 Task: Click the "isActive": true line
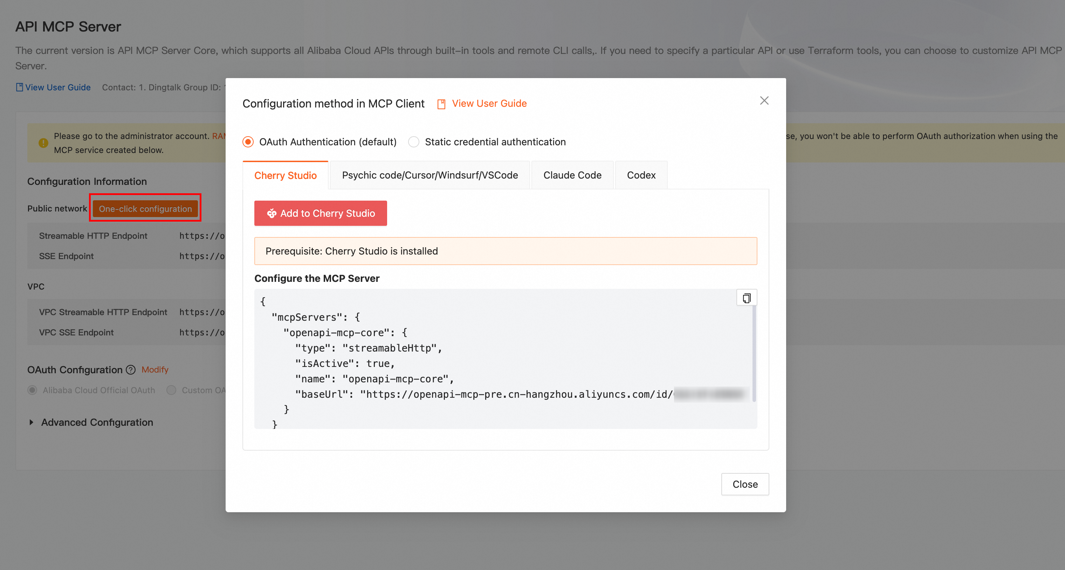(x=345, y=363)
